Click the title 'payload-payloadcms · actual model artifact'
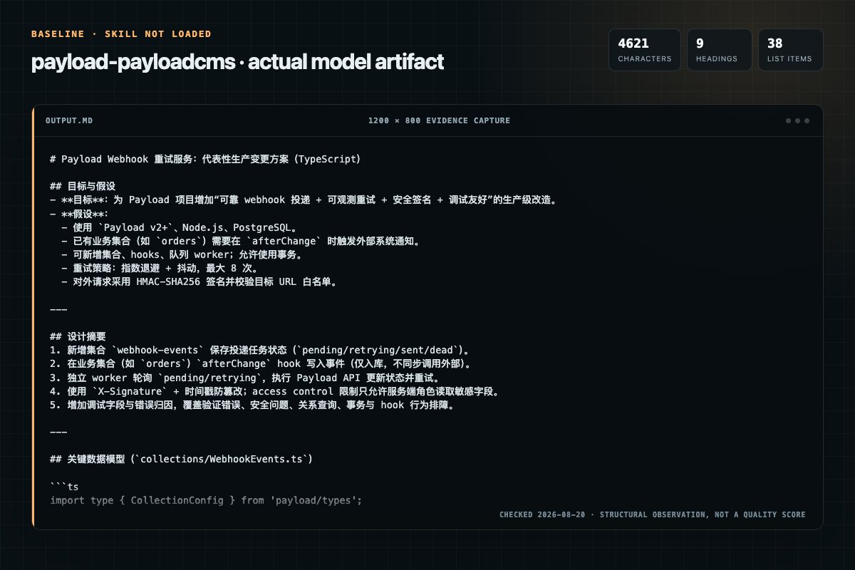 (237, 62)
